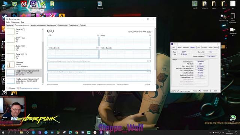Click the Windows Start button
This screenshot has height=135, width=240.
pos(3,132)
